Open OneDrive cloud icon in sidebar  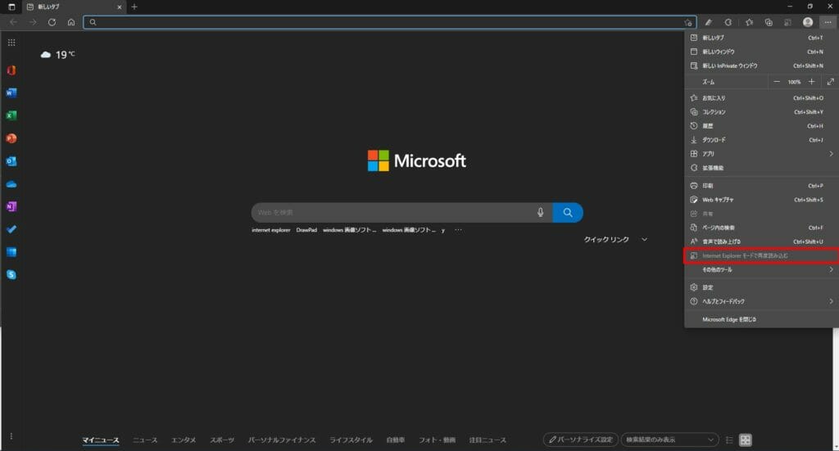[11, 184]
